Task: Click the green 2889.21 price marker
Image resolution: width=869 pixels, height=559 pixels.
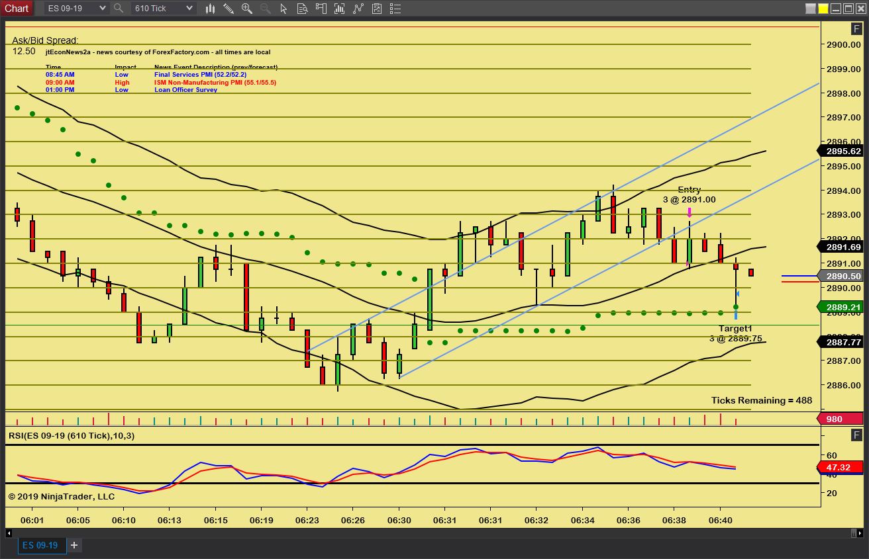Action: [x=841, y=307]
